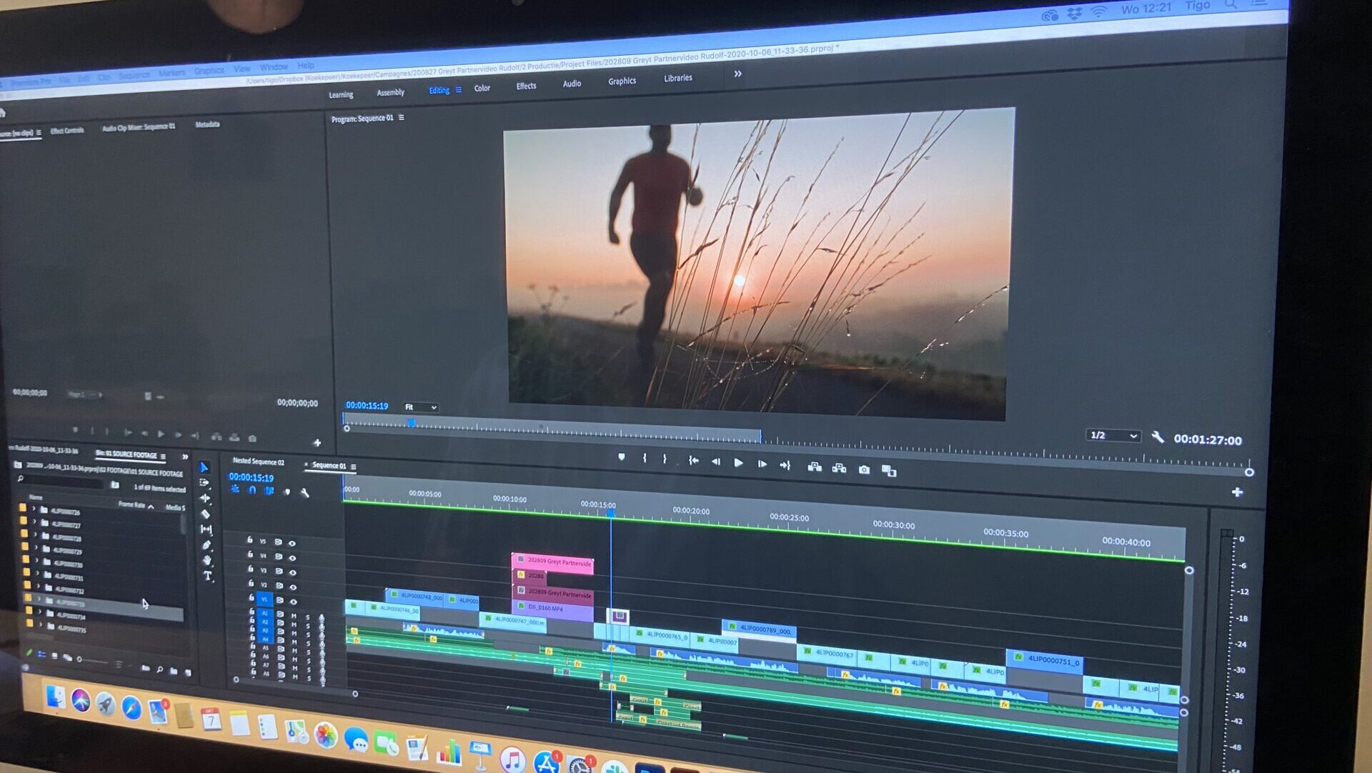Mute audio track A1
Viewport: 1372px width, 773px height.
coord(294,615)
